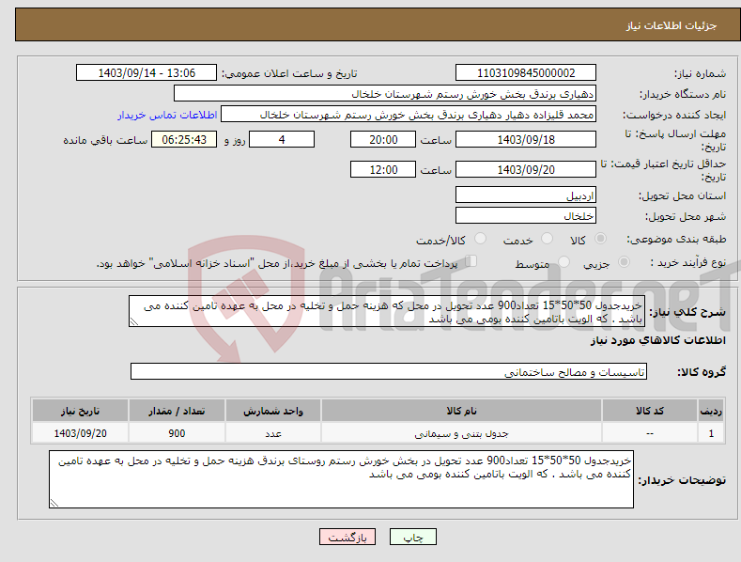The width and height of the screenshot is (741, 562).
Task: Click the کد کالا column header
Action: 650,411
